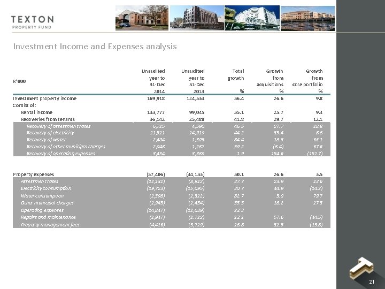This screenshot has height=289, width=385.
Task: Click the value 133,777
Action: tap(156, 112)
